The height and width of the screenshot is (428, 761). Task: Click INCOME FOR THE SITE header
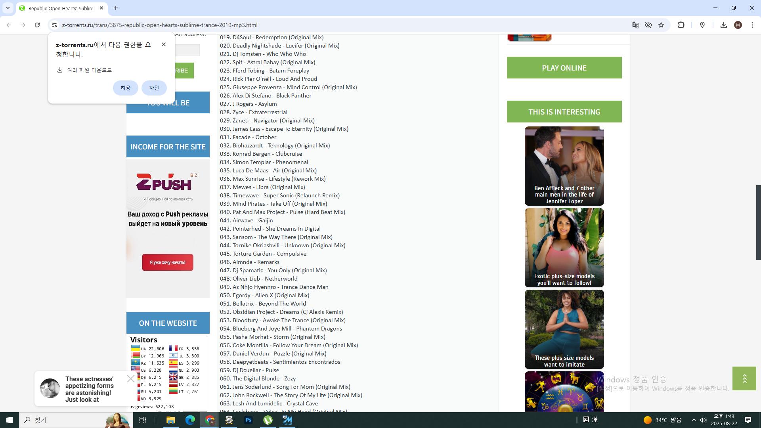click(168, 147)
